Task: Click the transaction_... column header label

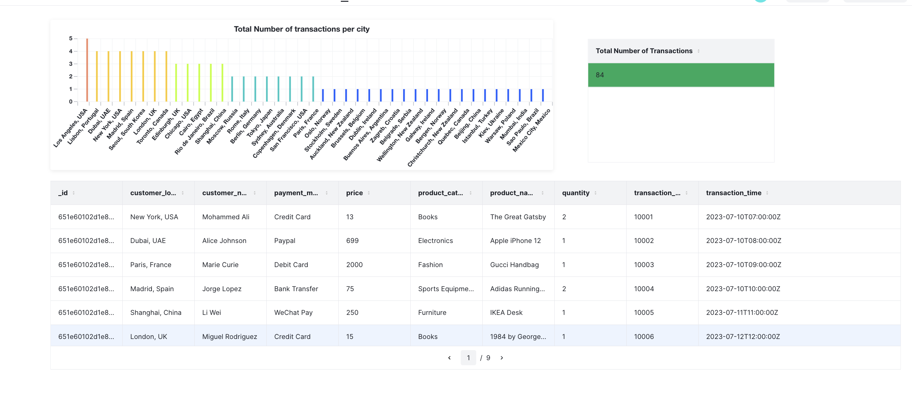Action: tap(657, 193)
